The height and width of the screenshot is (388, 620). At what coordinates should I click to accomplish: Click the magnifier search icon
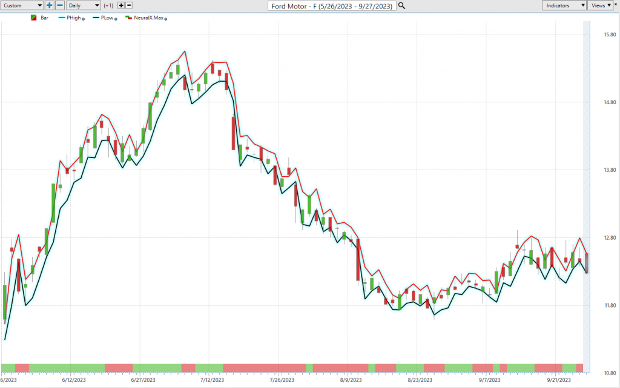pyautogui.click(x=402, y=5)
